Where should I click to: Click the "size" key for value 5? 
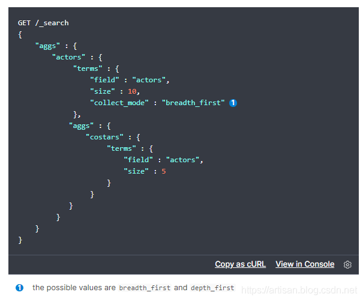(x=136, y=171)
